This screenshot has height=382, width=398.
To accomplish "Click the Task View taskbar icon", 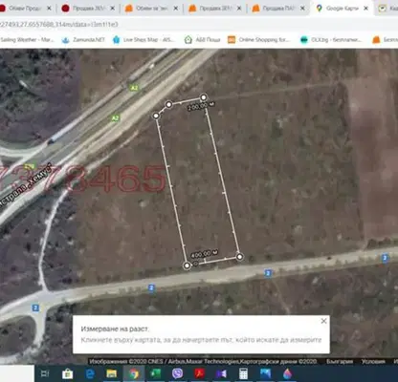I will 45,373.
